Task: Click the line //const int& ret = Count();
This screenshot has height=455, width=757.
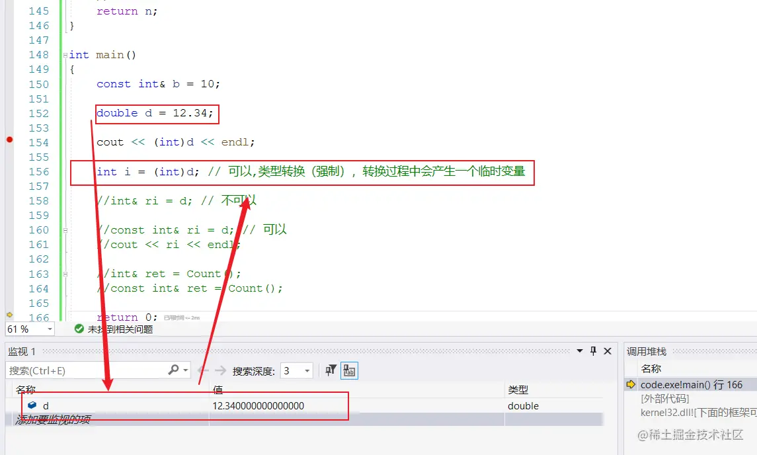Action: [x=189, y=288]
